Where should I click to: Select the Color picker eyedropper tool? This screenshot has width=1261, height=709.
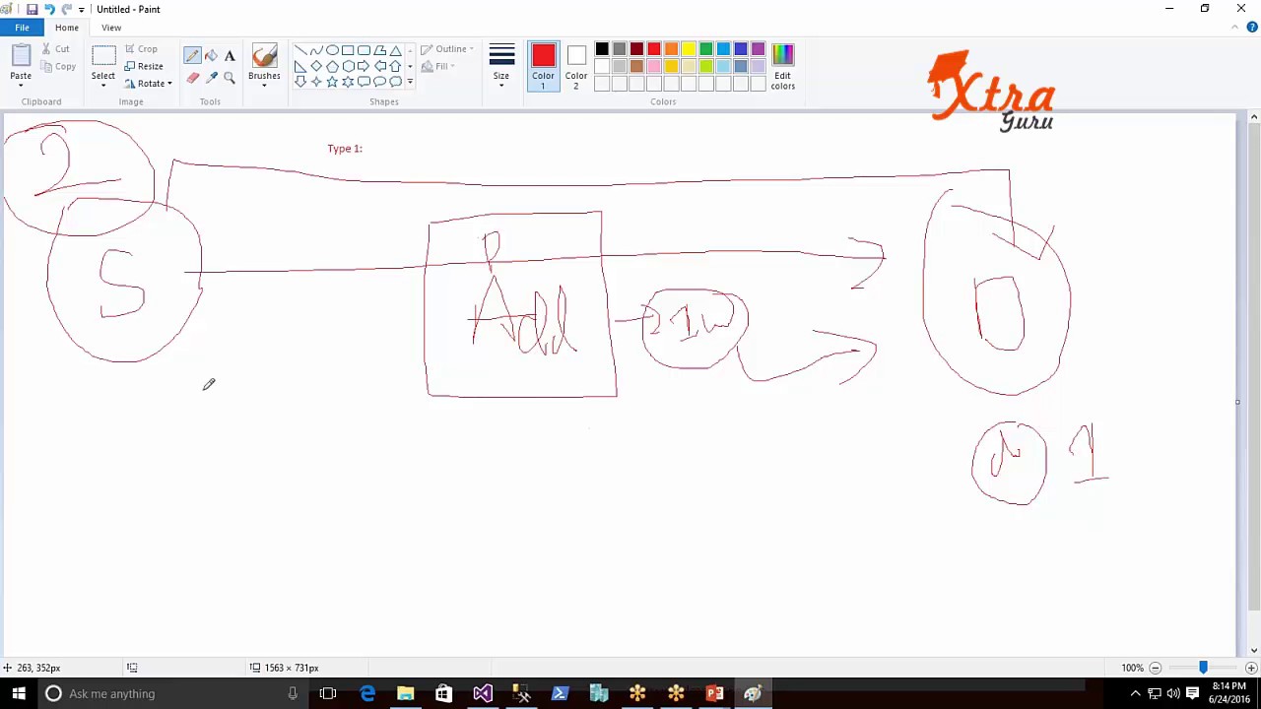pos(211,78)
